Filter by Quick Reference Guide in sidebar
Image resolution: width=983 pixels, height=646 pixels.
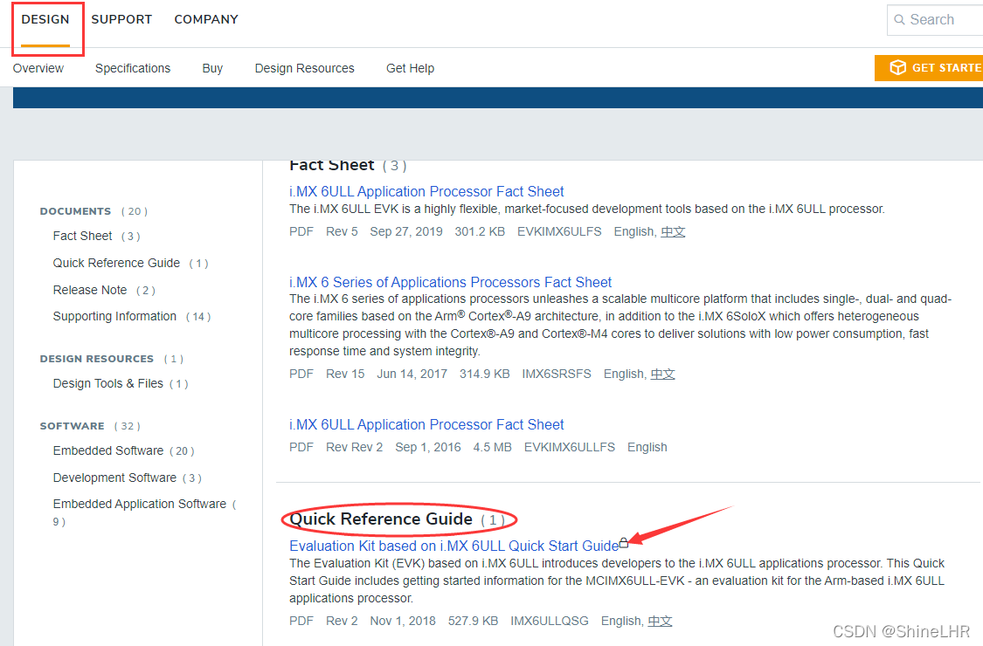116,263
